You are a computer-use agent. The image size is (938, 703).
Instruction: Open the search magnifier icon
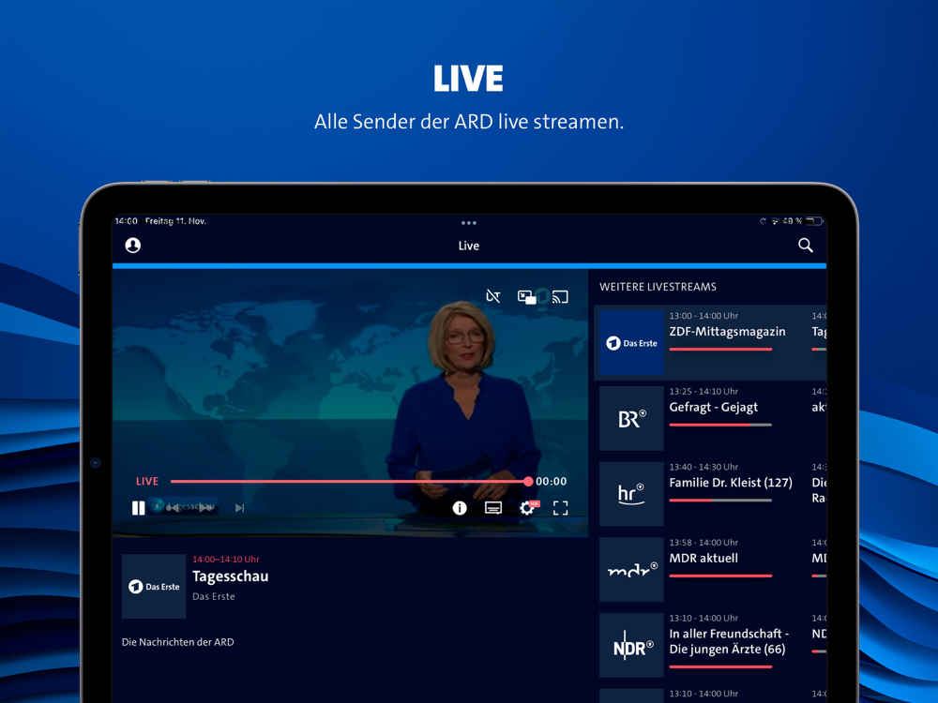[805, 245]
